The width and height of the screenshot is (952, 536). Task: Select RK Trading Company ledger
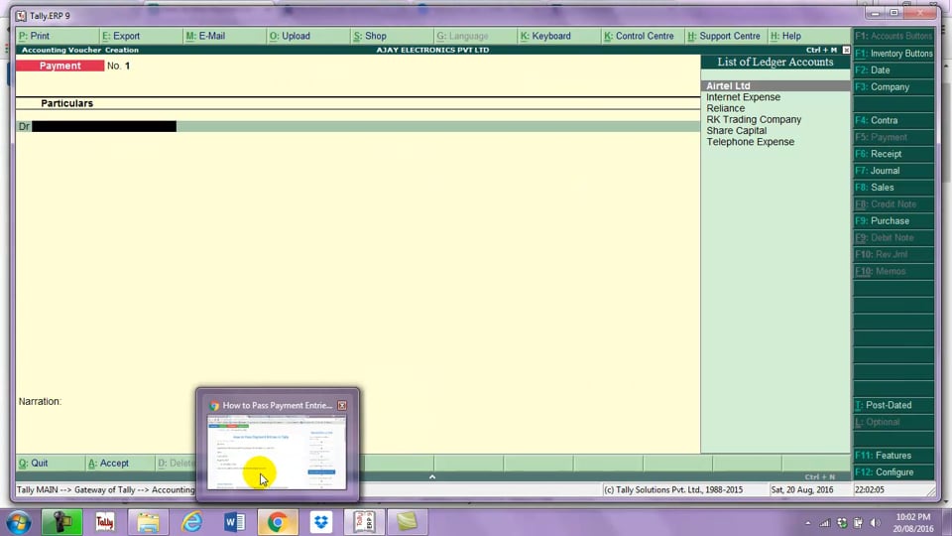[x=754, y=120]
